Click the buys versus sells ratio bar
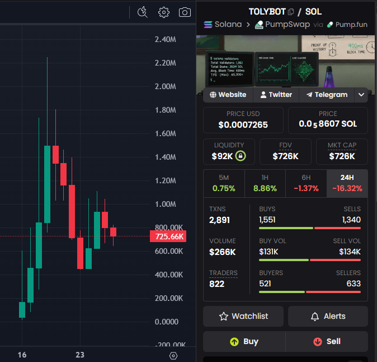This screenshot has width=377, height=362. tap(310, 228)
